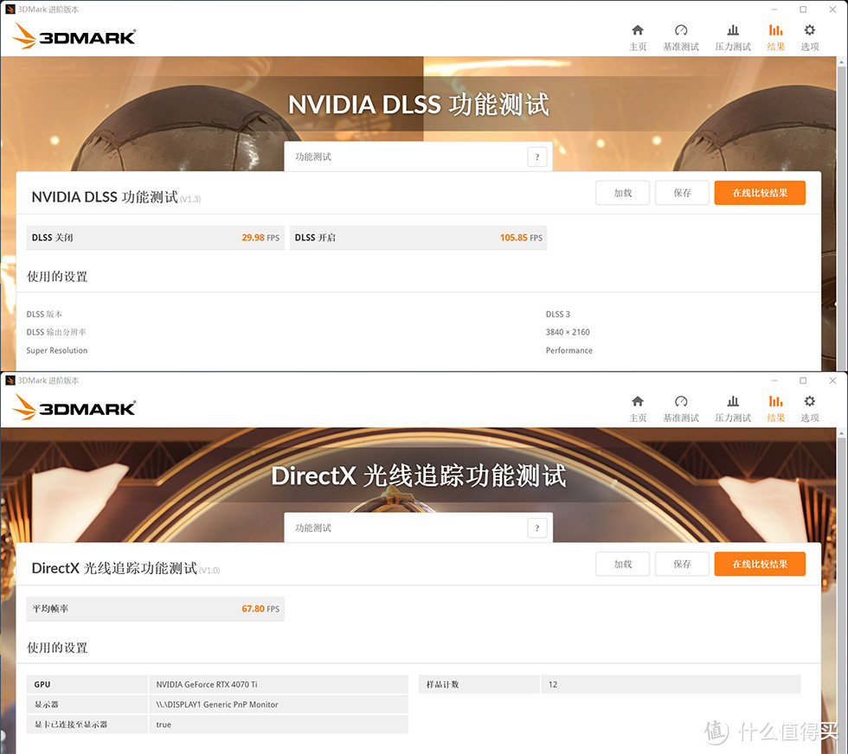Click 在线比较结果 in DirectX window
The height and width of the screenshot is (754, 848).
click(760, 565)
